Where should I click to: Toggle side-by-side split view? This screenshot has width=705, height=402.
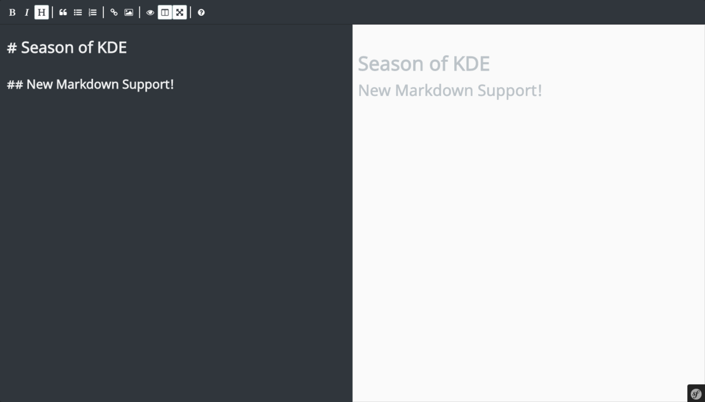tap(165, 12)
